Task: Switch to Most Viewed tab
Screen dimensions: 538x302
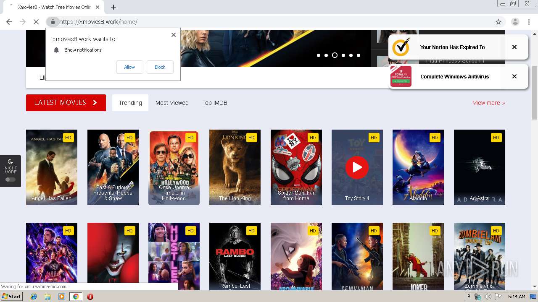Action: 172,103
